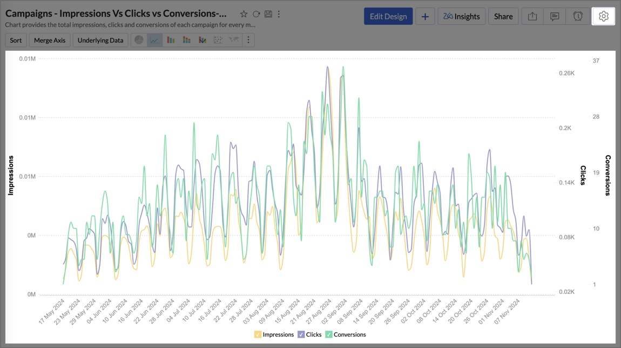Click the export icon

coord(532,16)
